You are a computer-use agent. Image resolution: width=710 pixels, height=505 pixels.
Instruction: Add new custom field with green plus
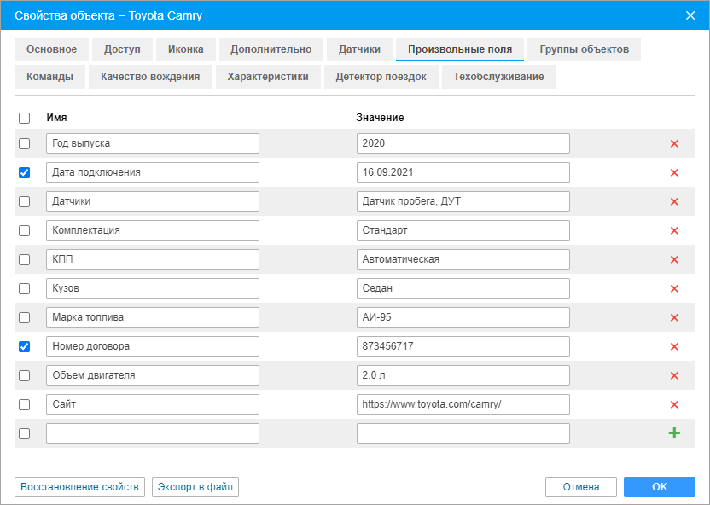click(674, 433)
